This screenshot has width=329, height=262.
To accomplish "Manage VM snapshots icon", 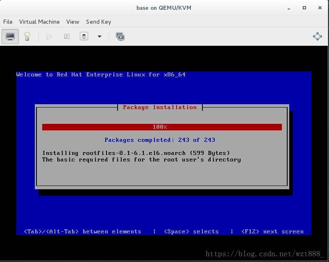I will [120, 37].
